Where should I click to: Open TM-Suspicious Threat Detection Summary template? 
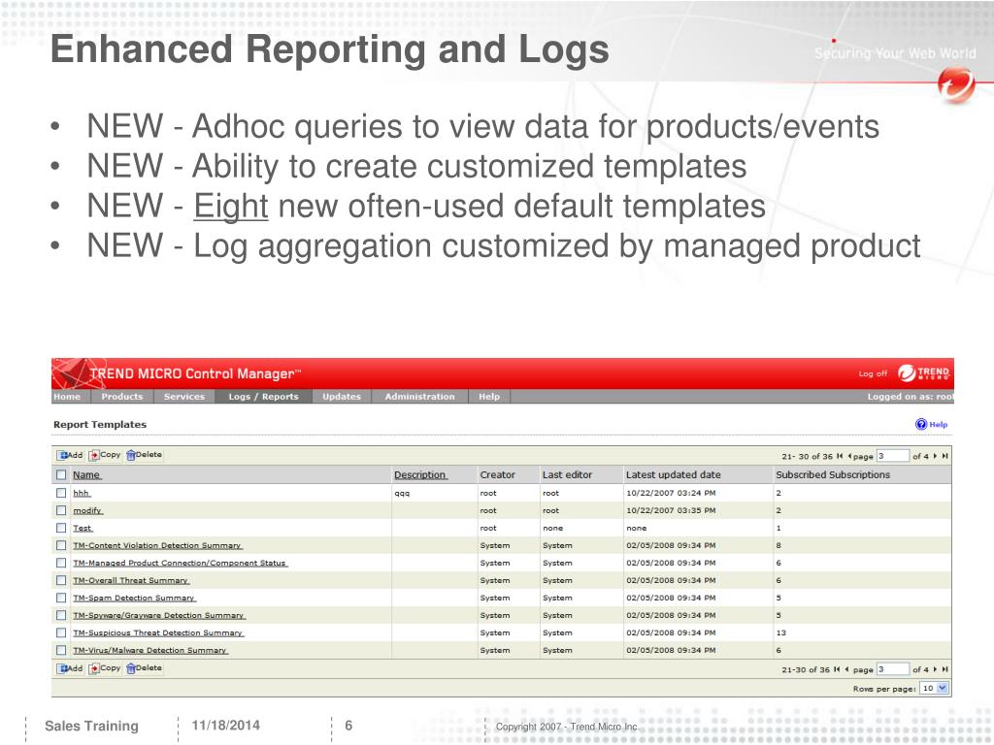tap(158, 632)
